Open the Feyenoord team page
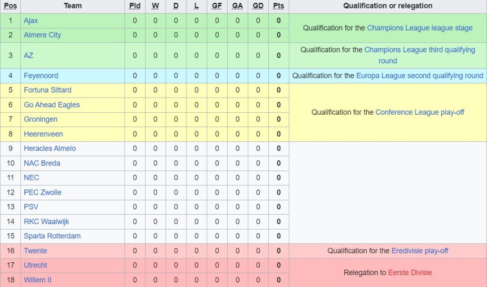 [40, 75]
